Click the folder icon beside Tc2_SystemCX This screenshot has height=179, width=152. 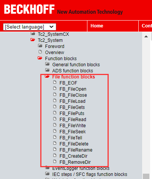[33, 34]
